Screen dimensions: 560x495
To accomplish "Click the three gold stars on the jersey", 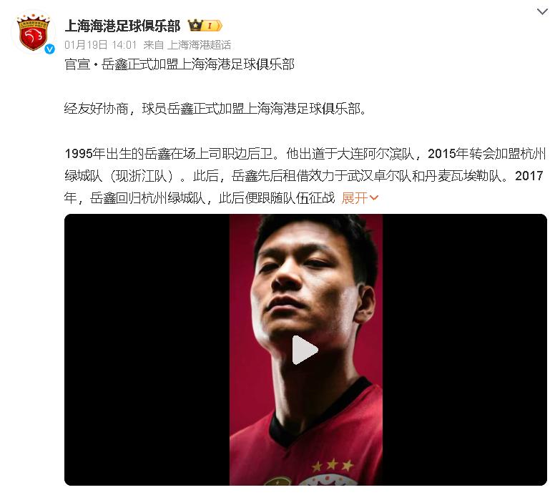I will [333, 465].
